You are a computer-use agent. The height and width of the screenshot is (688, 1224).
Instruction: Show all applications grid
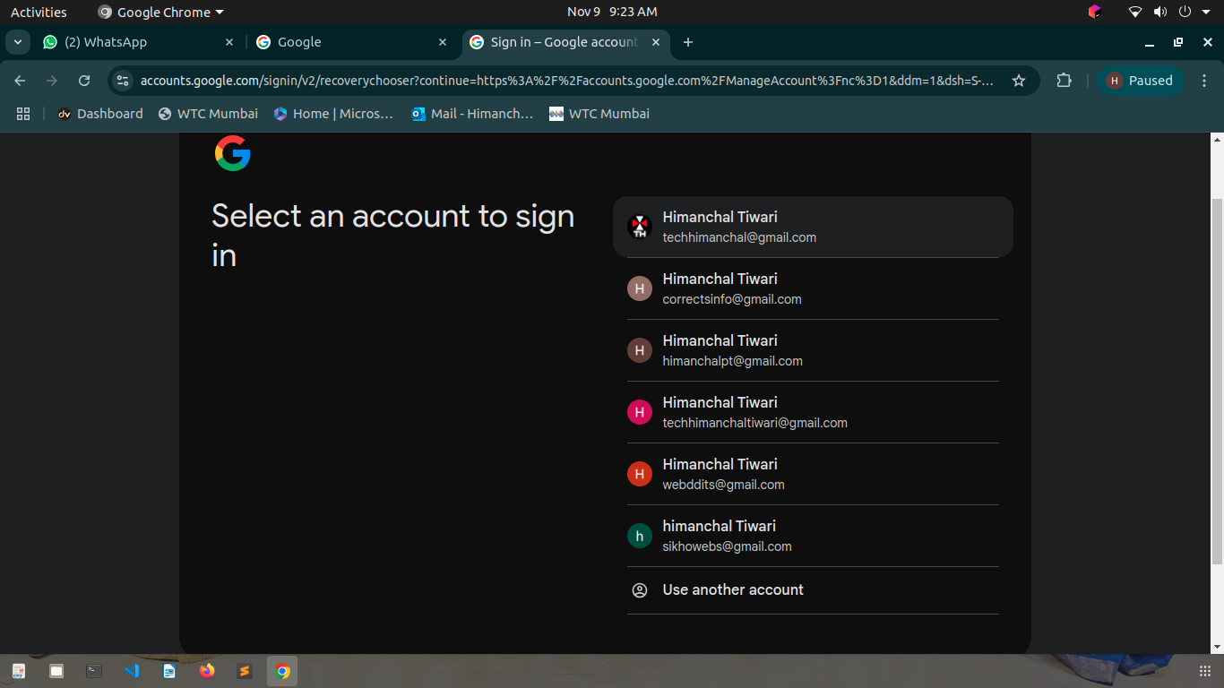(x=1205, y=671)
